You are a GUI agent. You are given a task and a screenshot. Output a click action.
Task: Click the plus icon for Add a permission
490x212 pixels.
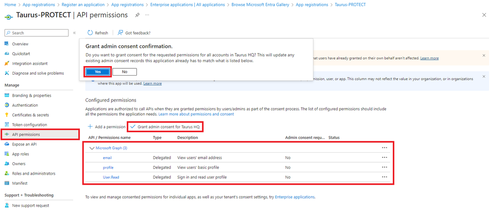(90, 127)
